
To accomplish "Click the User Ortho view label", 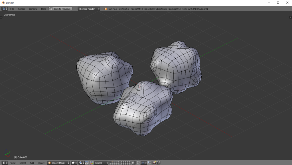I will [x=9, y=15].
